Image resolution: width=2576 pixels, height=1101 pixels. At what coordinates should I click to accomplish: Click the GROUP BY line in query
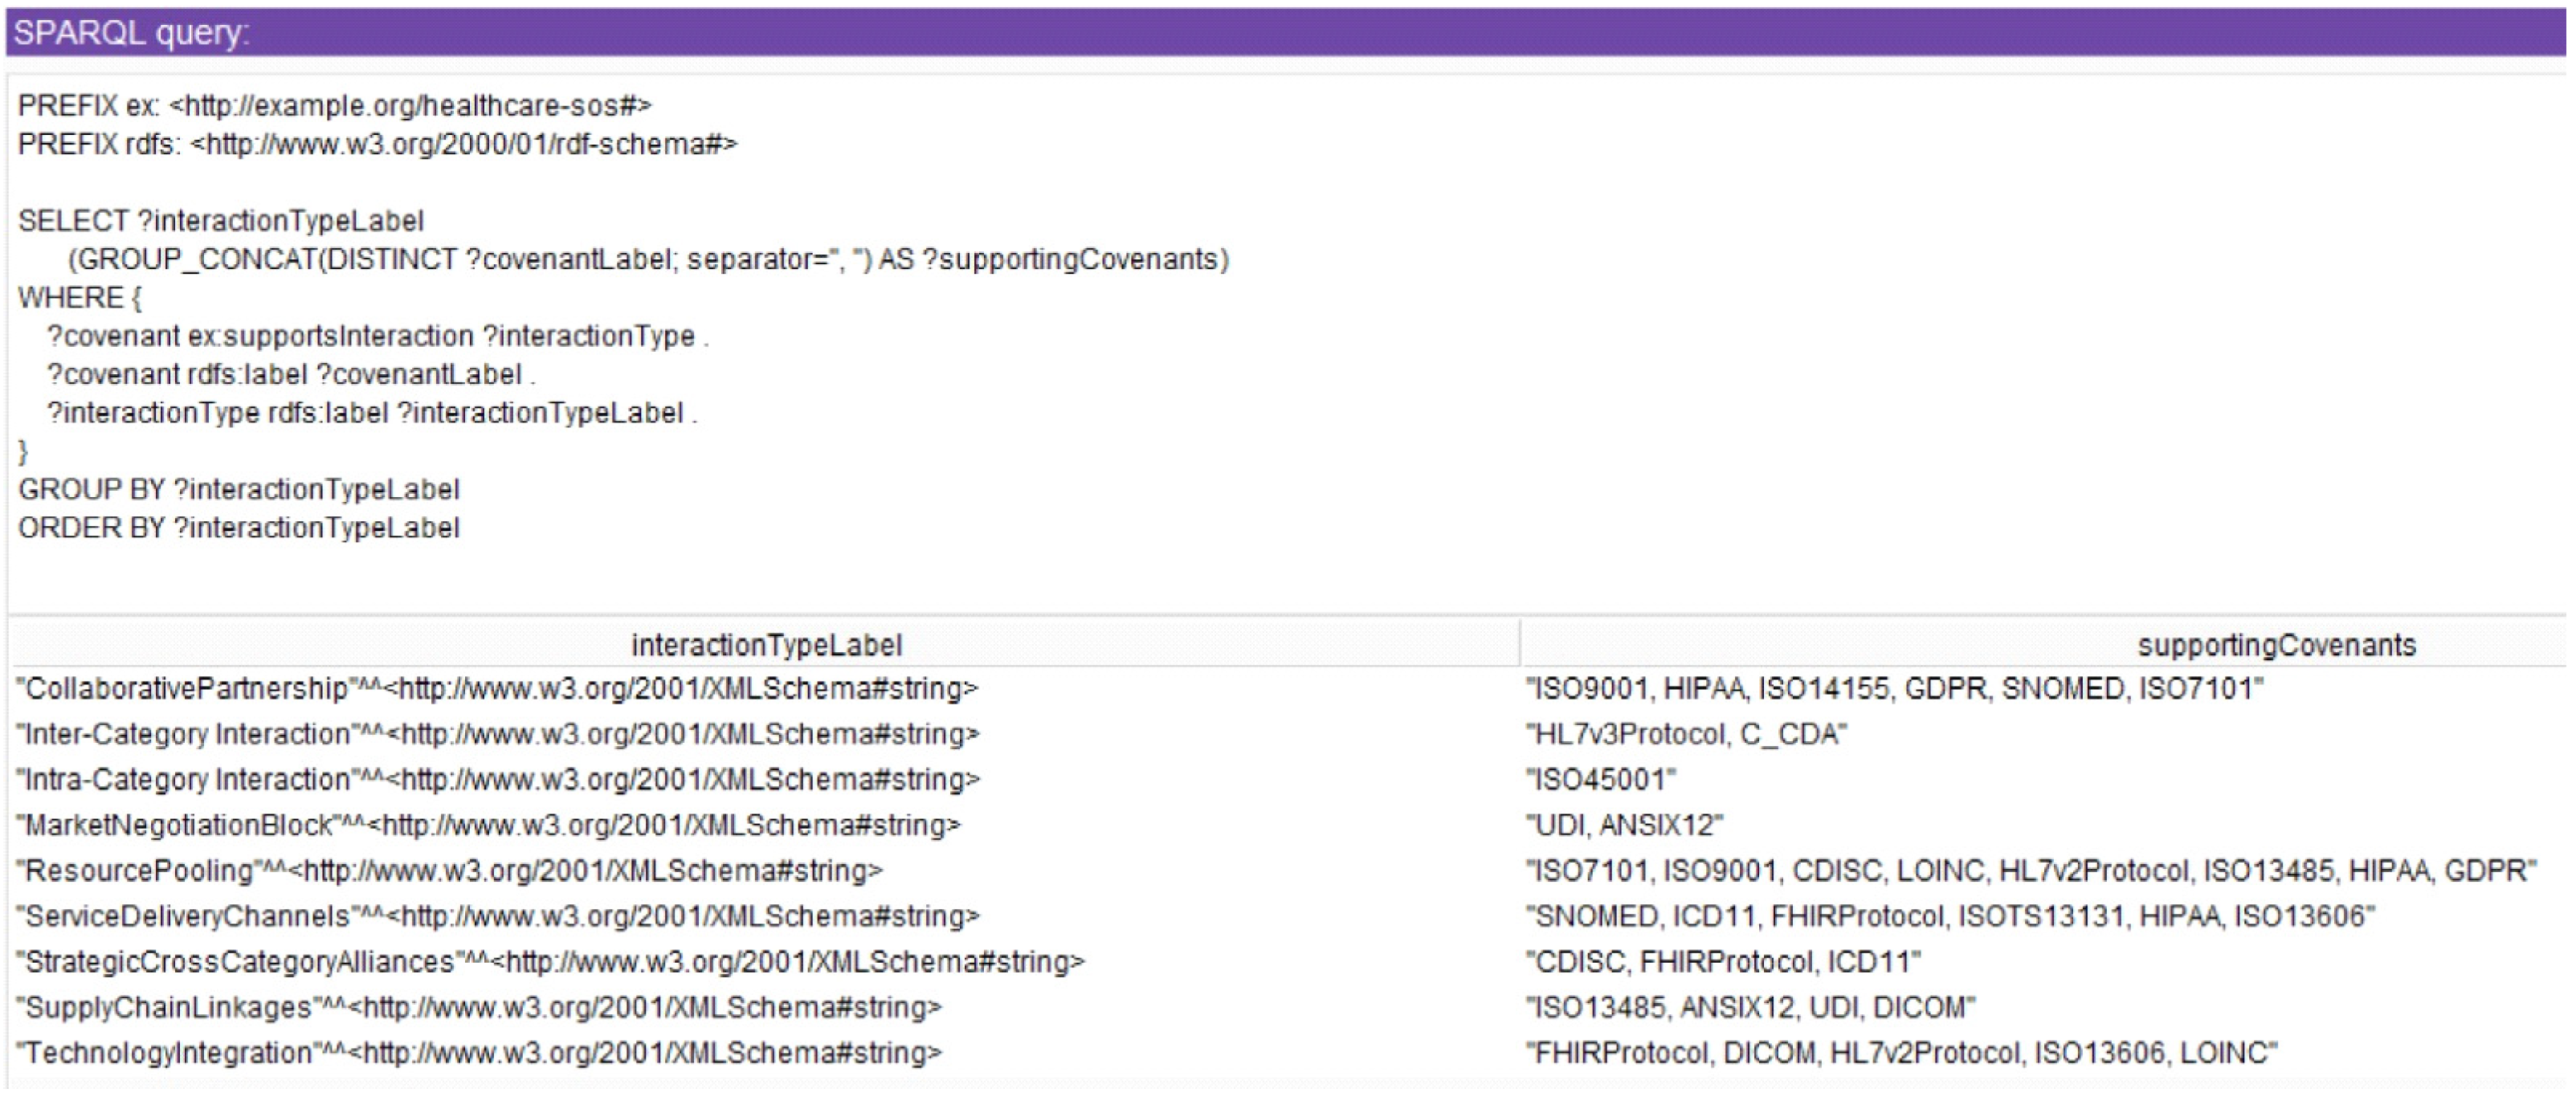(x=239, y=490)
